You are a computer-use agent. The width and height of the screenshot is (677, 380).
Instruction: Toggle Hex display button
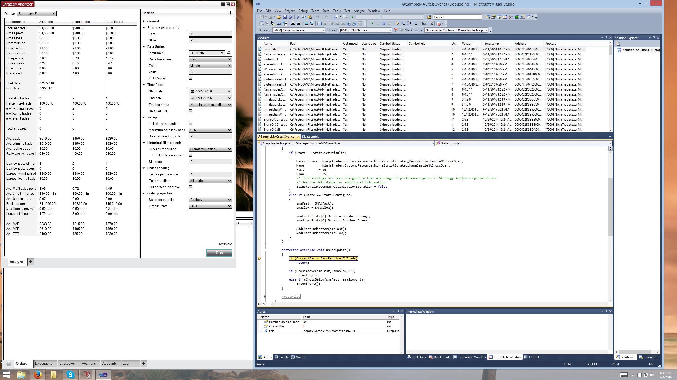[x=423, y=23]
